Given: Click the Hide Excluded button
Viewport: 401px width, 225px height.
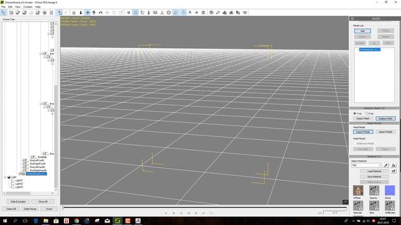Looking at the screenshot, I should [18, 201].
